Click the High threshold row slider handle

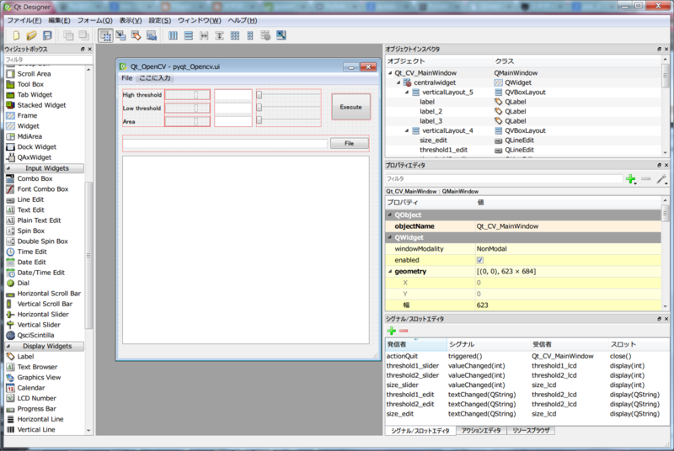tap(259, 95)
